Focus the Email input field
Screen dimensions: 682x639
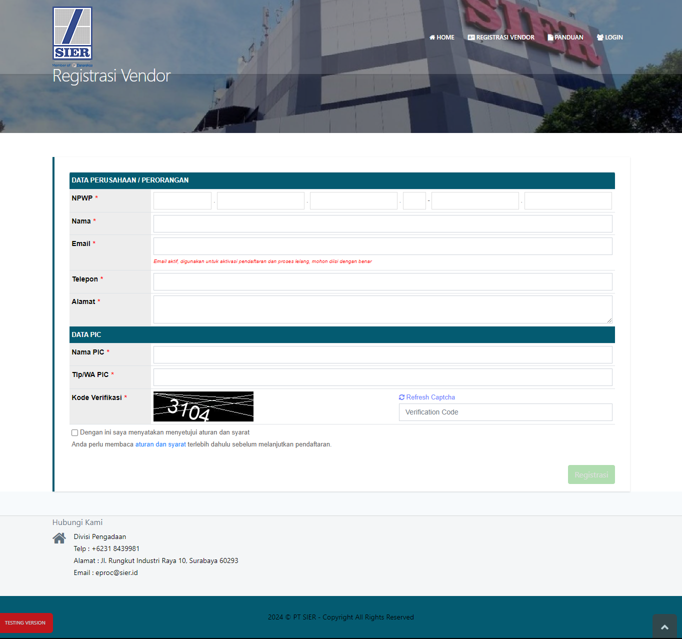(x=383, y=246)
